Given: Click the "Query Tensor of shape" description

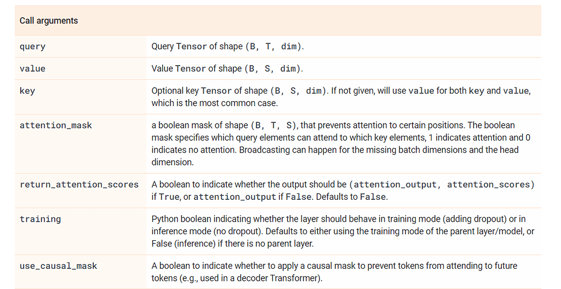Looking at the screenshot, I should 197,47.
